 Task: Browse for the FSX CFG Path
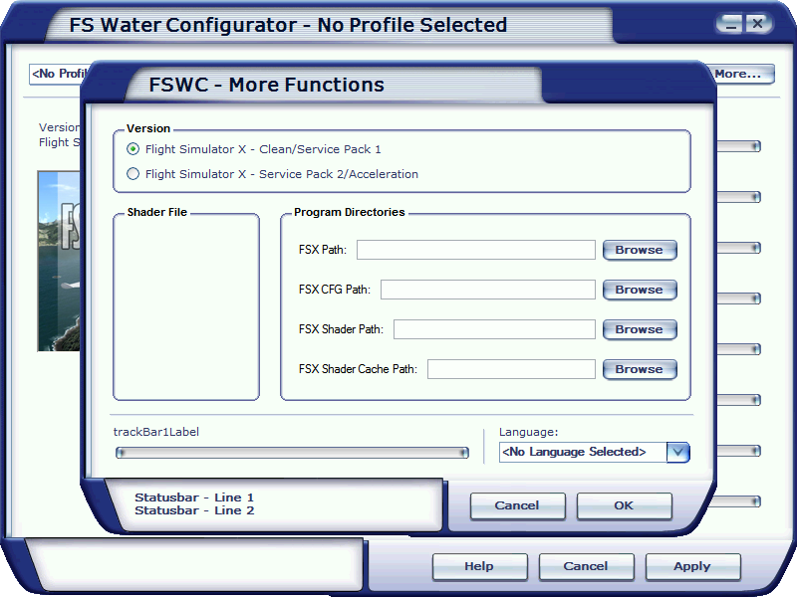640,290
